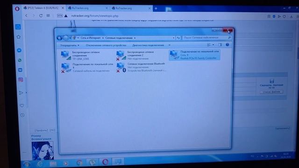The height and width of the screenshot is (168, 299).
Task: Click explorer forward arrow button
Action: [65, 38]
